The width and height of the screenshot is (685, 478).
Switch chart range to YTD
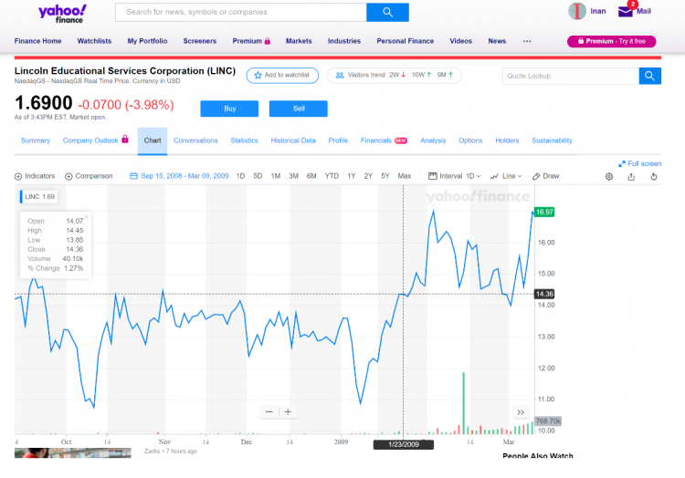click(x=332, y=176)
